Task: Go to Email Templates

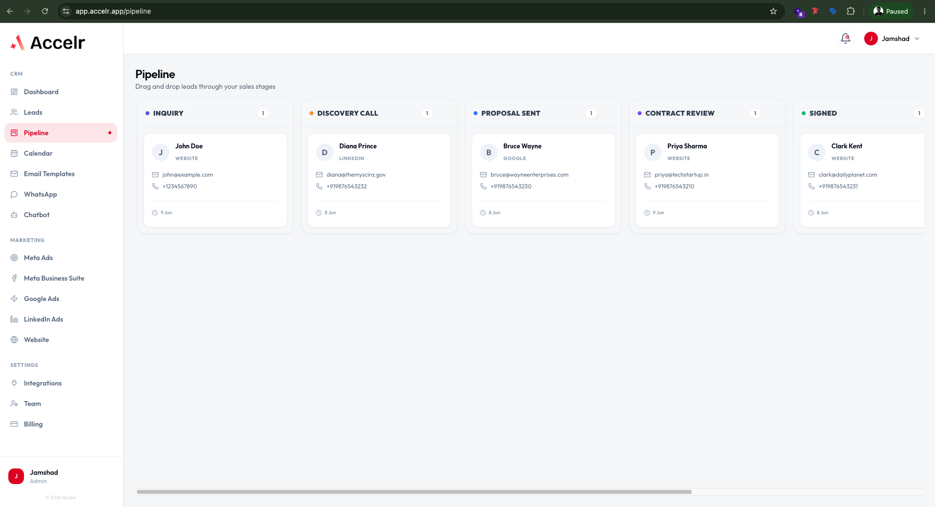Action: 61,174
